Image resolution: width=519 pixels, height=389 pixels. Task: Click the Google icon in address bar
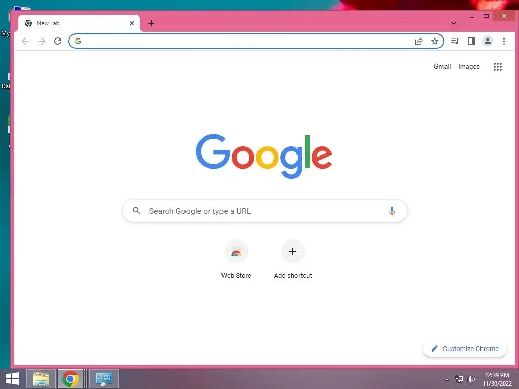78,41
